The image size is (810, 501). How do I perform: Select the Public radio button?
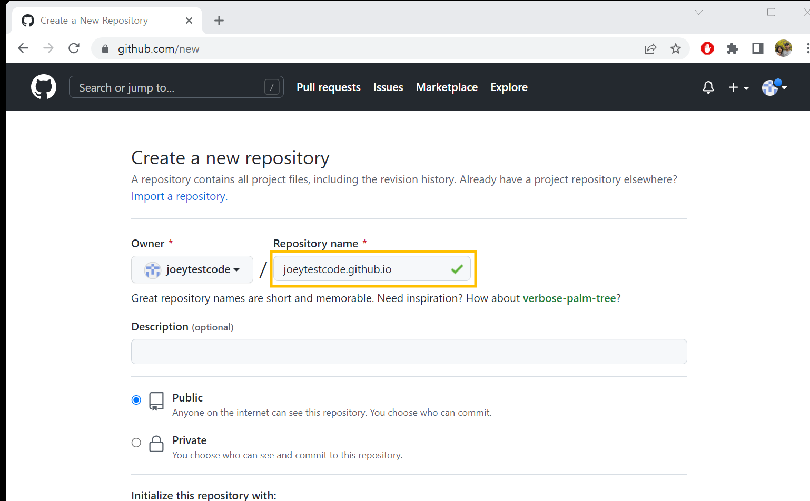tap(136, 400)
